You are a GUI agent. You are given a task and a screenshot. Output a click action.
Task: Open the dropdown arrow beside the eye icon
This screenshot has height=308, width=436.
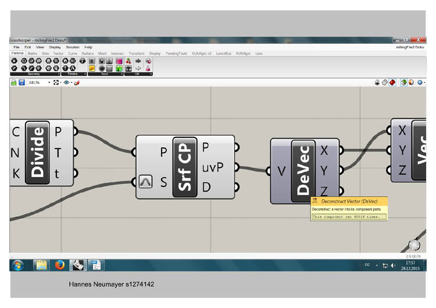(72, 83)
